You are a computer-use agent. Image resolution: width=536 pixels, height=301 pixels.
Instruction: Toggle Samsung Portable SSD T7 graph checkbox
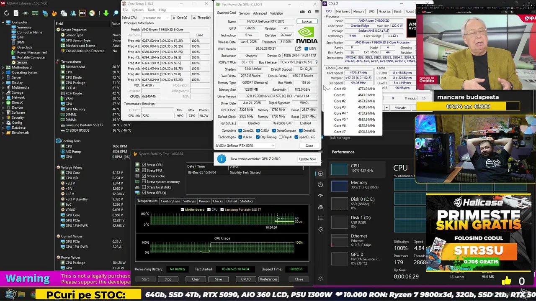(222, 209)
